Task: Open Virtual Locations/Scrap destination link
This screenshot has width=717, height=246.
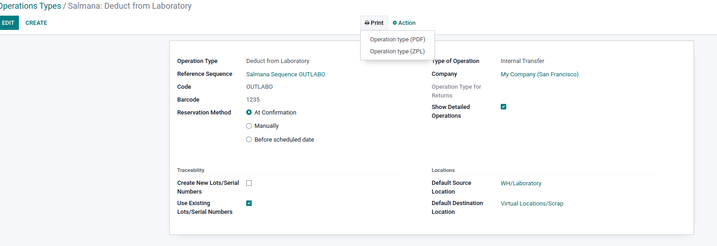Action: coord(532,204)
